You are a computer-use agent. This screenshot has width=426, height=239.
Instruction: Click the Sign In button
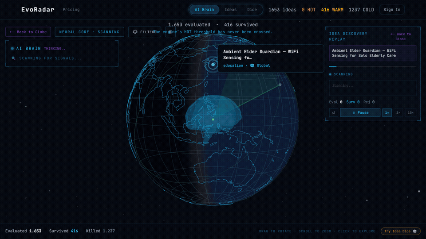[x=391, y=10]
